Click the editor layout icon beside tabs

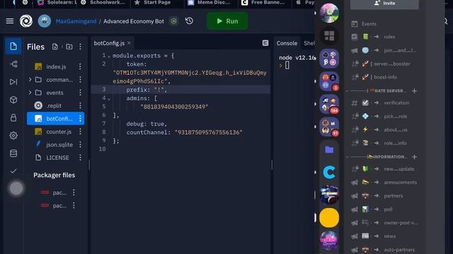click(265, 43)
